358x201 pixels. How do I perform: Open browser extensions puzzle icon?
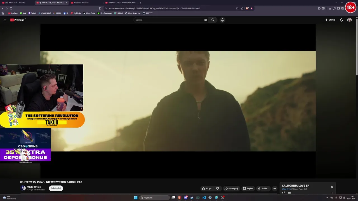pos(319,8)
